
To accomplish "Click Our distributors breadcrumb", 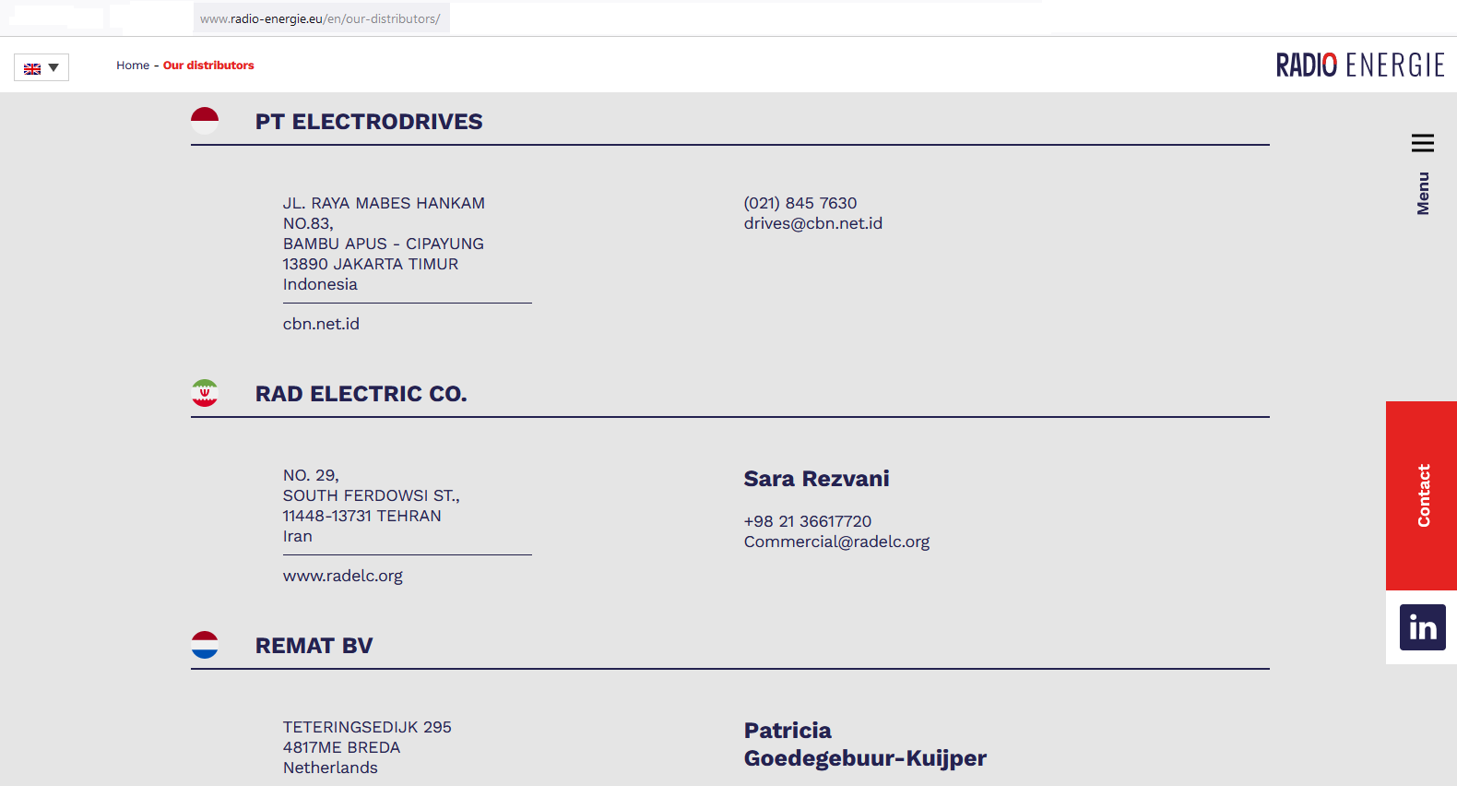I will [208, 65].
